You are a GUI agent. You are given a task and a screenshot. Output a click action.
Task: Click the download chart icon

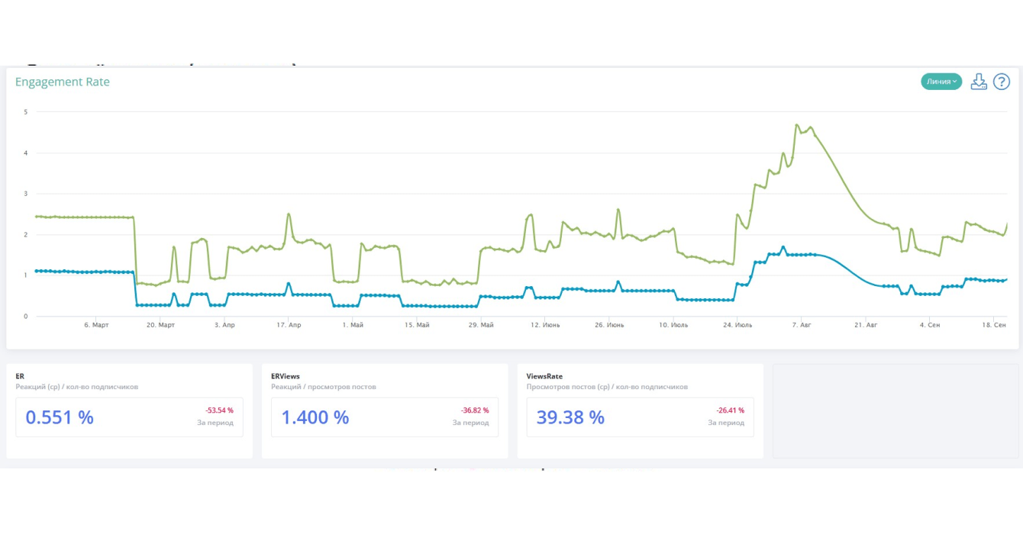tap(979, 82)
